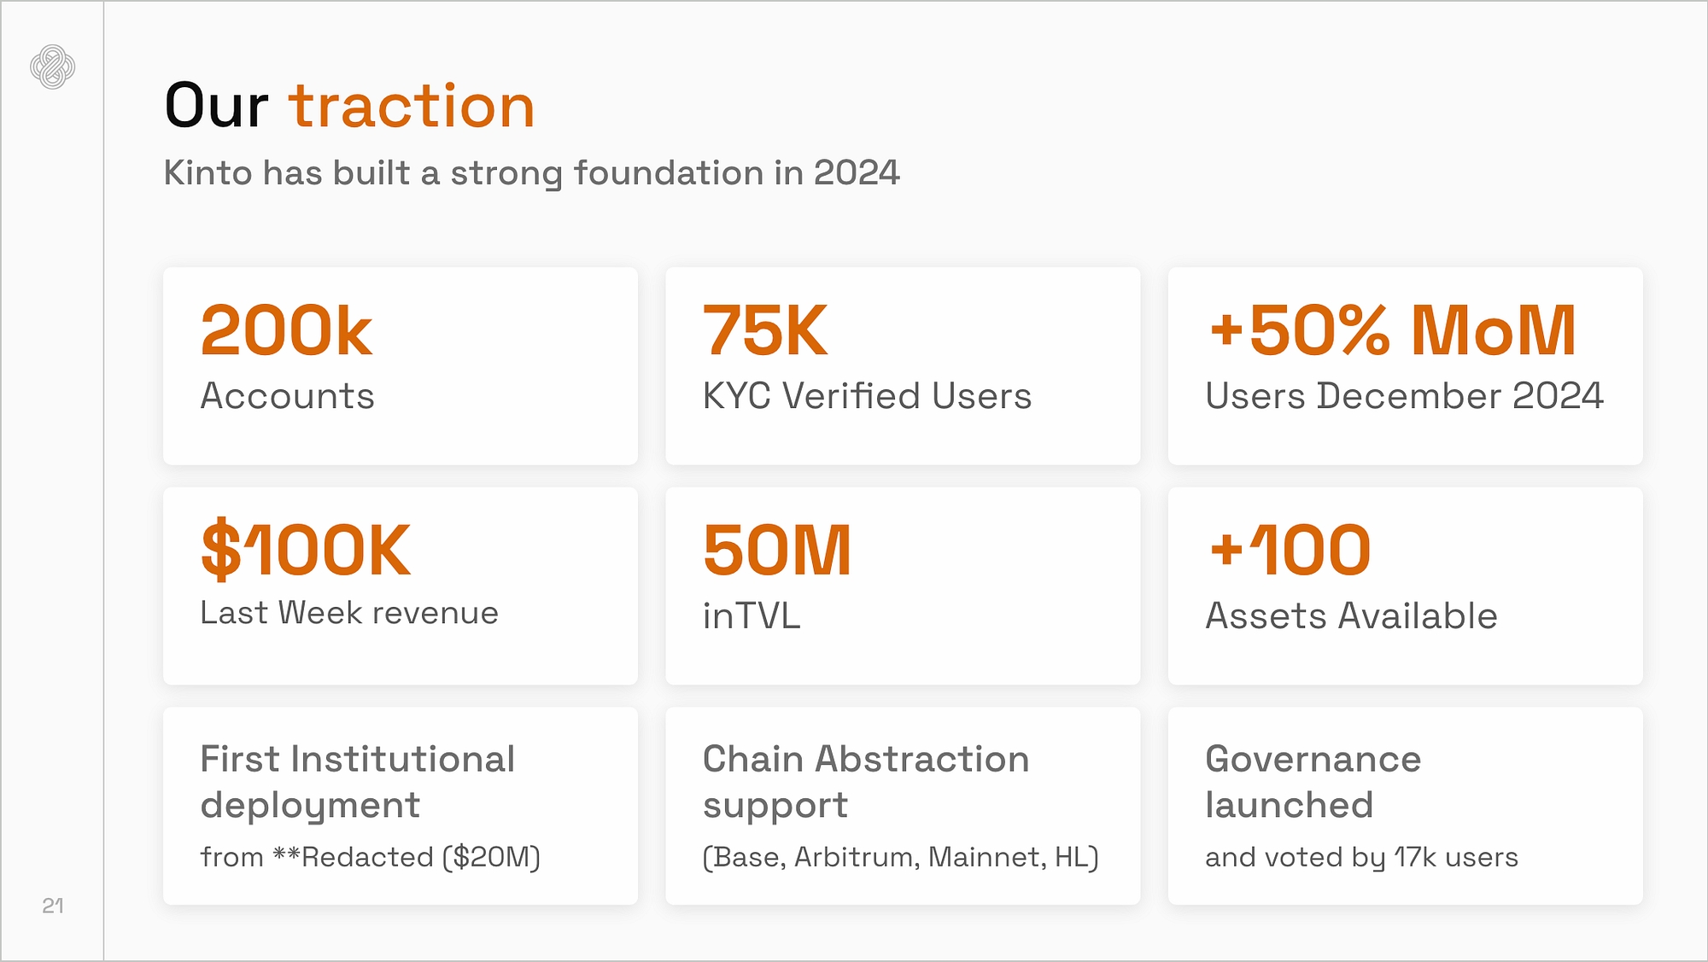This screenshot has width=1708, height=962.
Task: Select the 200k Accounts card
Action: pyautogui.click(x=400, y=365)
